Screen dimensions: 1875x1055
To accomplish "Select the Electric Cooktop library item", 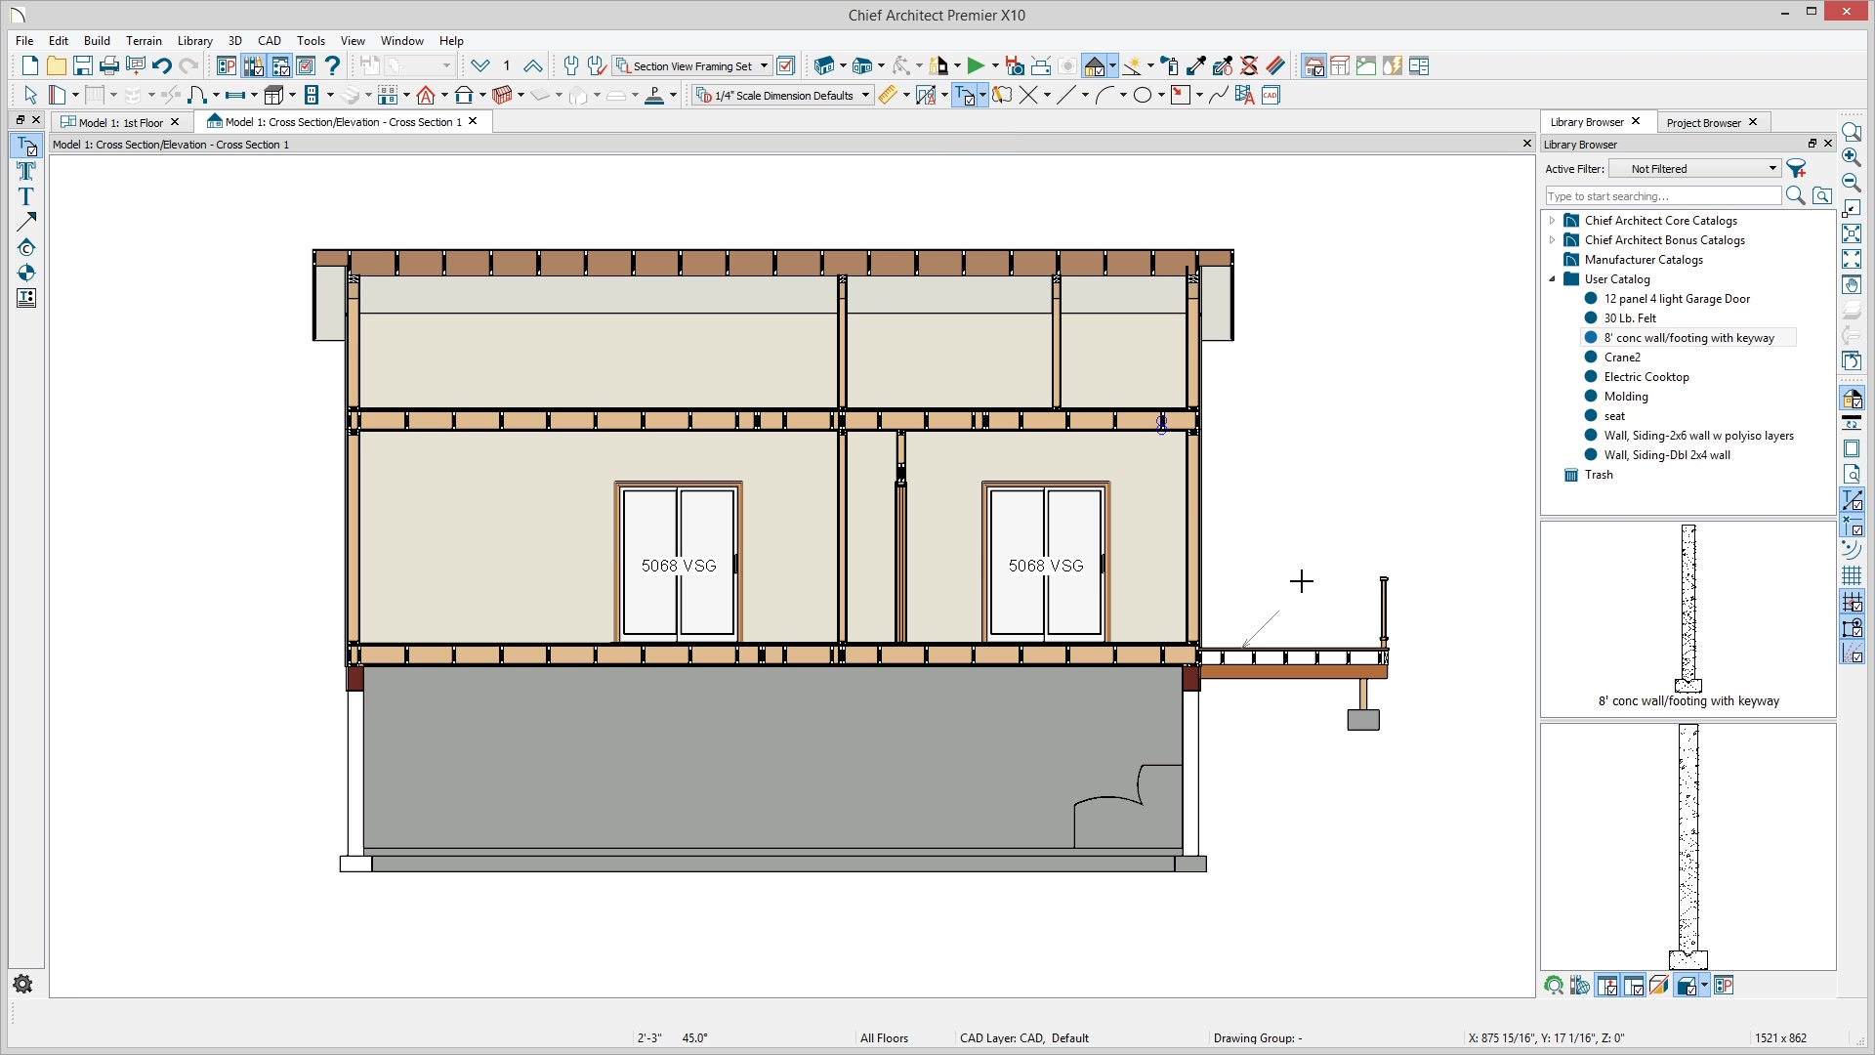I will point(1646,377).
